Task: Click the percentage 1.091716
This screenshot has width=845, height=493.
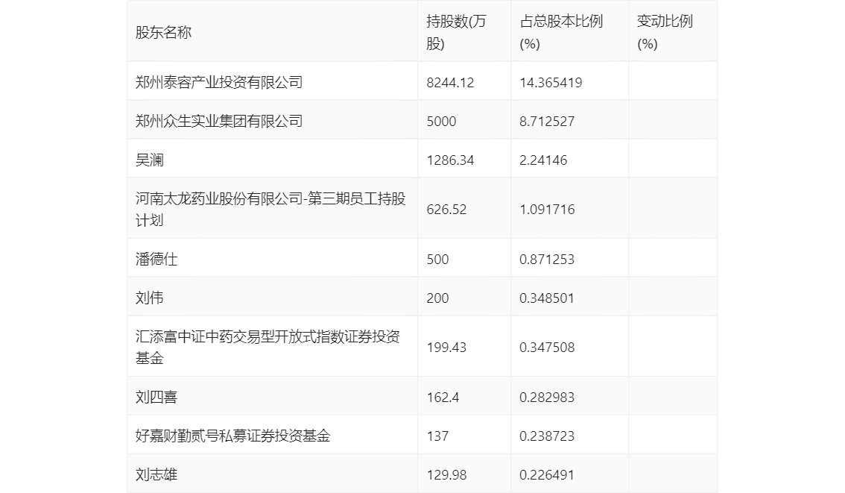Action: (547, 210)
